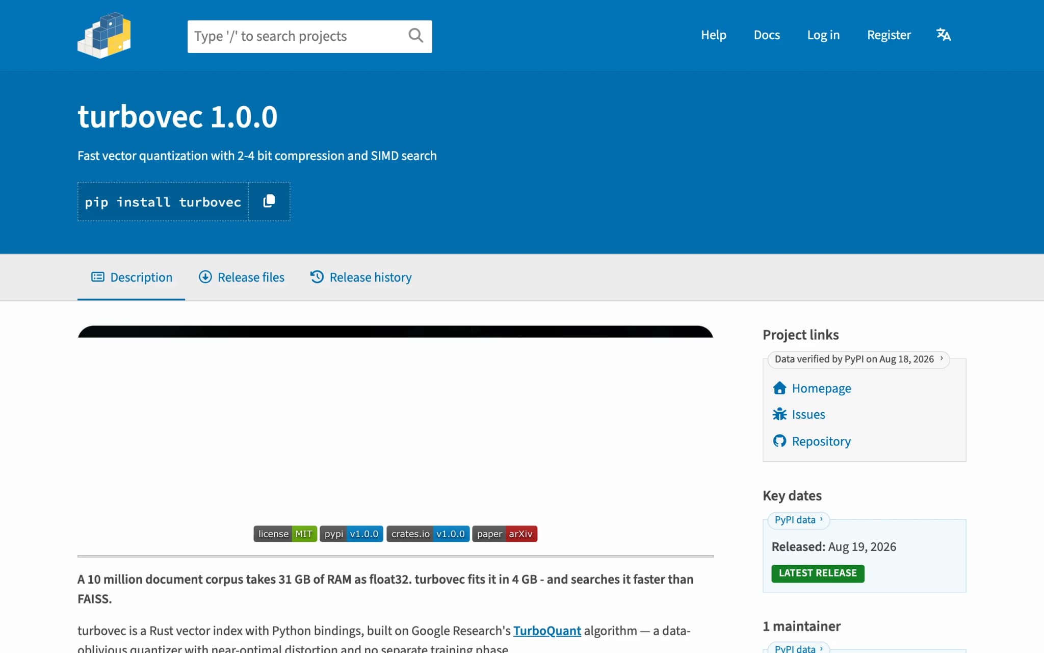Click the Issues bug icon

tap(779, 414)
